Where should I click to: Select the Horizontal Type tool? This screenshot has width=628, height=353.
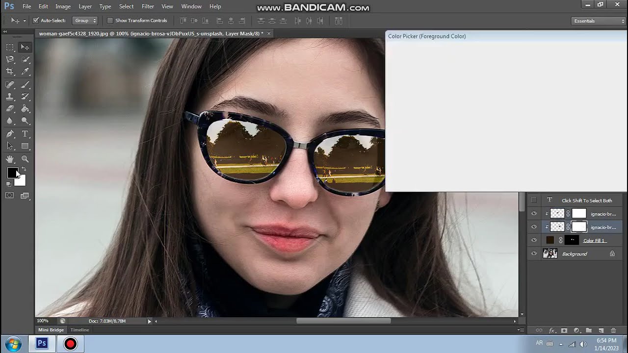25,134
